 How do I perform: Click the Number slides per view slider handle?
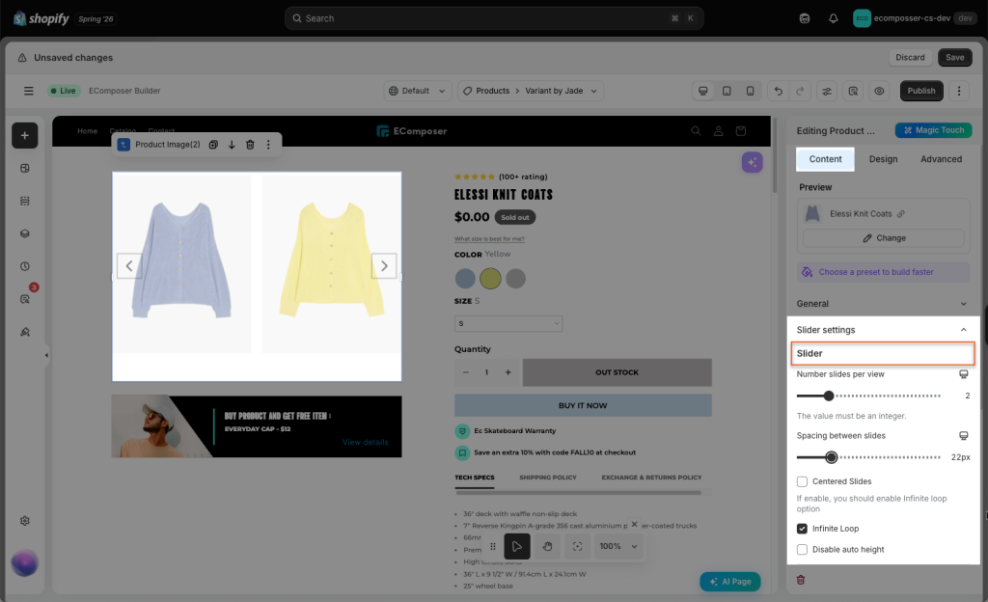point(829,397)
